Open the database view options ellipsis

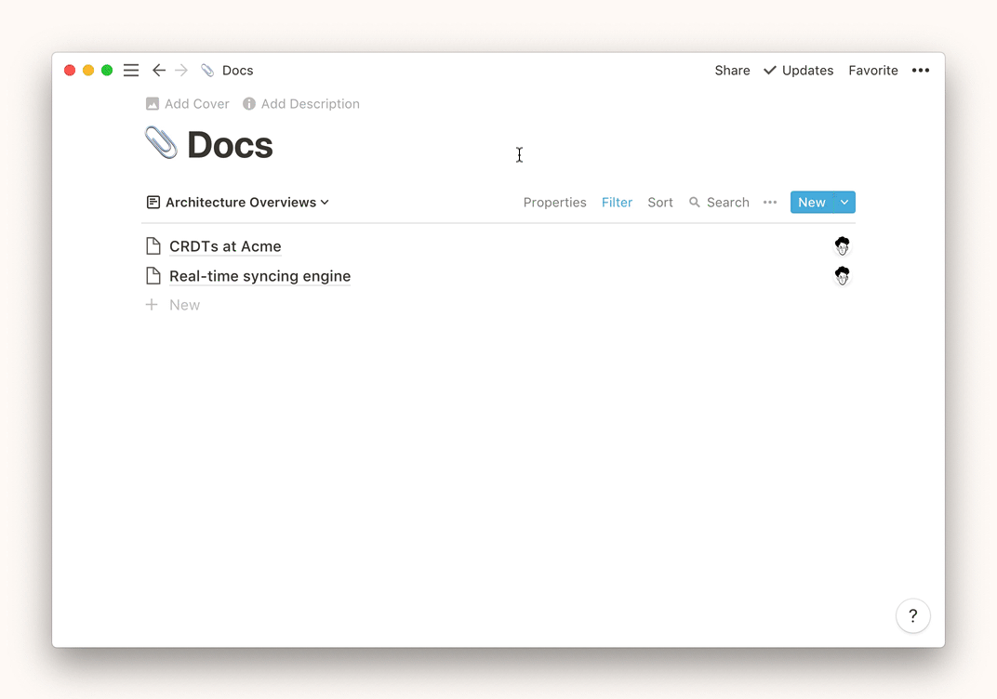(x=770, y=203)
